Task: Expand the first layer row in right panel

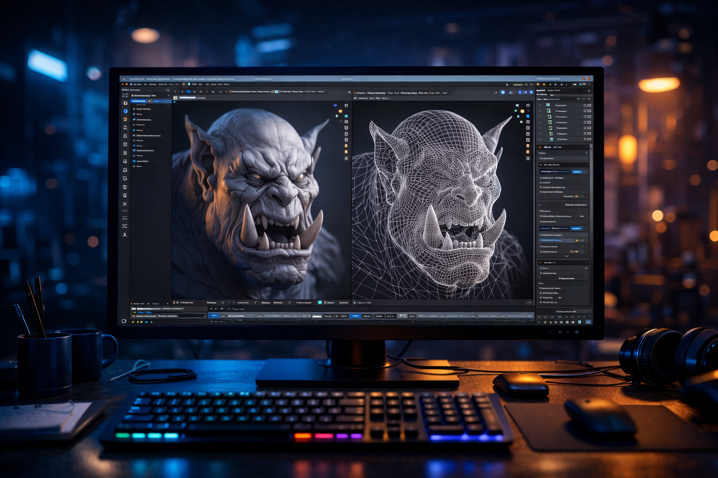Action: point(540,105)
